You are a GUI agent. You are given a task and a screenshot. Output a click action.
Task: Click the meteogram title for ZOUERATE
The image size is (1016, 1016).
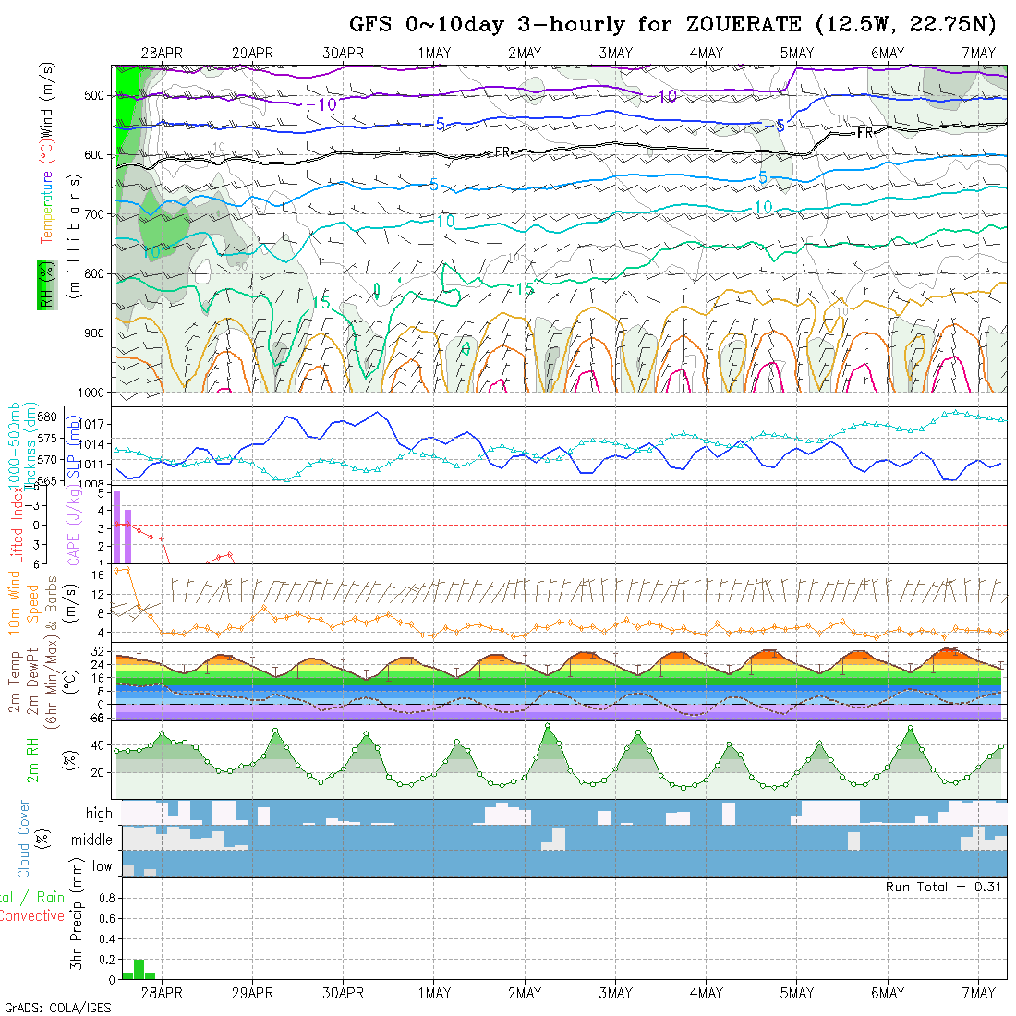(672, 24)
